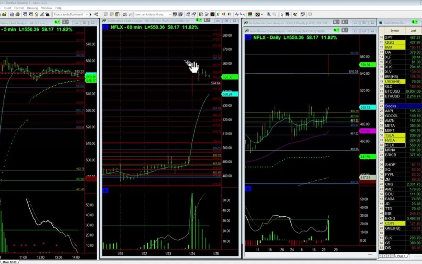Open the Drawing menu
The height and width of the screenshot is (264, 422).
pyautogui.click(x=32, y=8)
